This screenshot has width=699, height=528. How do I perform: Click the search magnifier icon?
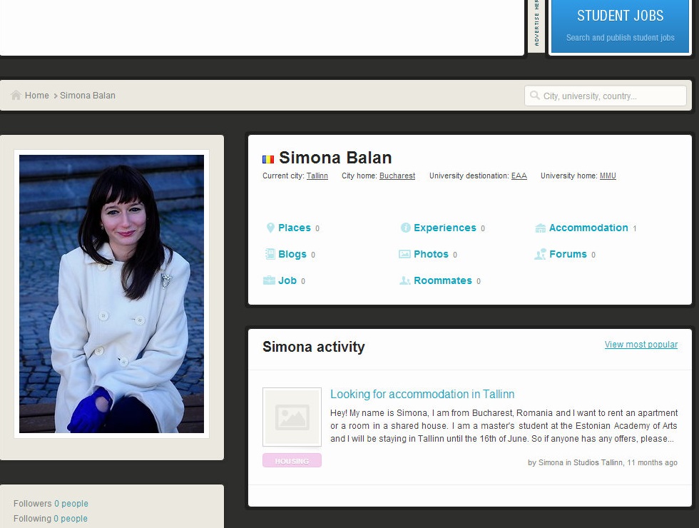tap(535, 96)
